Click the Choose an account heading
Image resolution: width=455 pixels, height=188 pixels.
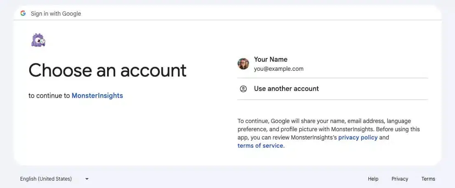point(107,70)
